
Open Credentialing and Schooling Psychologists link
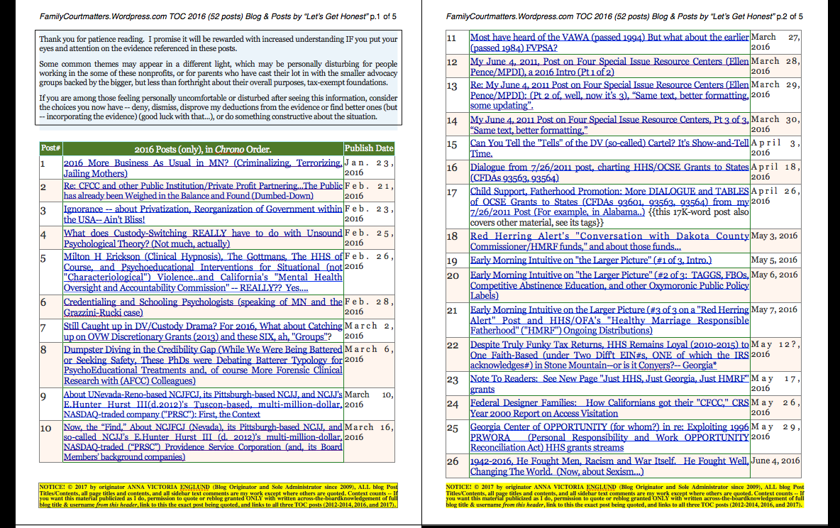point(202,302)
